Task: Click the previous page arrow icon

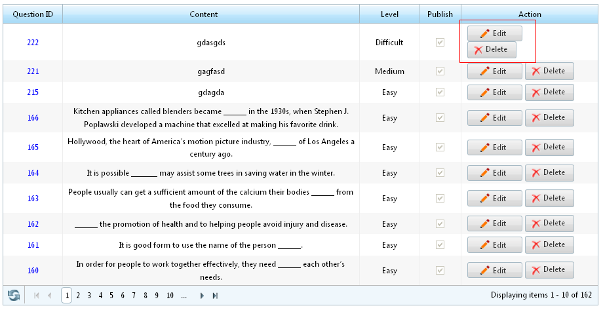Action: (50, 296)
